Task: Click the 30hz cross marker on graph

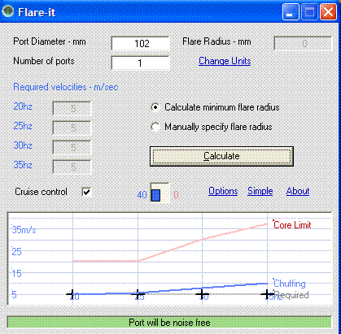Action: [x=203, y=293]
